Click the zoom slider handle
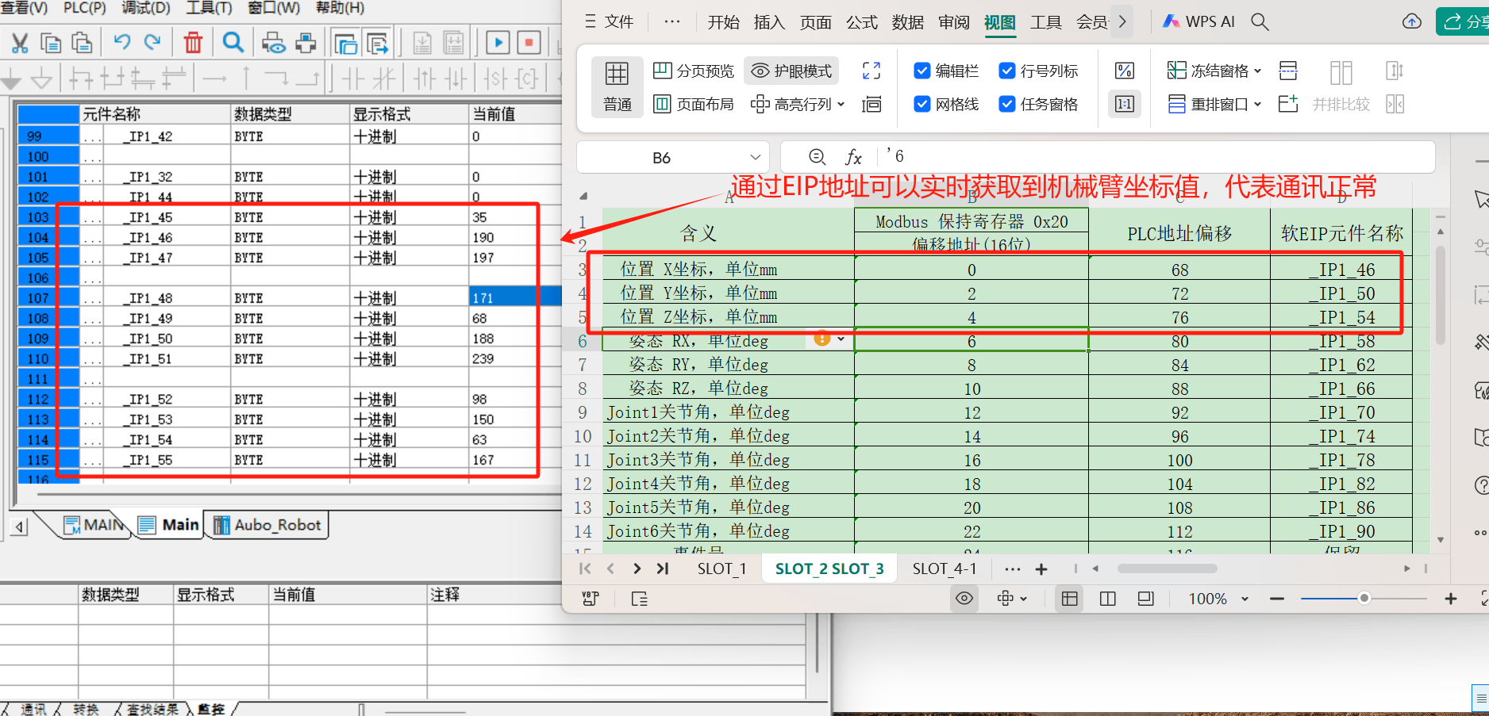The height and width of the screenshot is (716, 1489). pos(1364,599)
